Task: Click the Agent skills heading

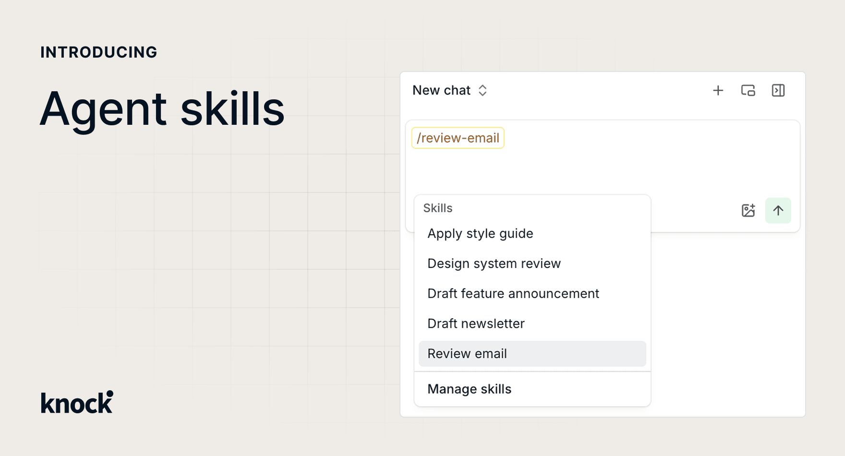Action: coord(162,109)
